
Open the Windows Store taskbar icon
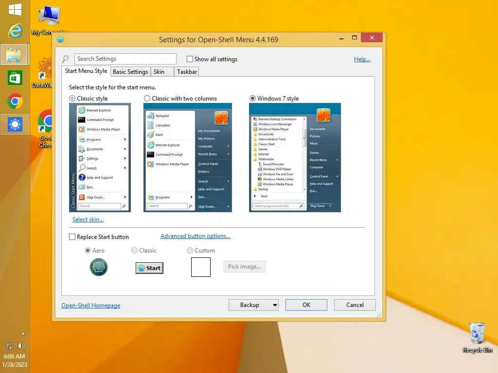pyautogui.click(x=15, y=78)
